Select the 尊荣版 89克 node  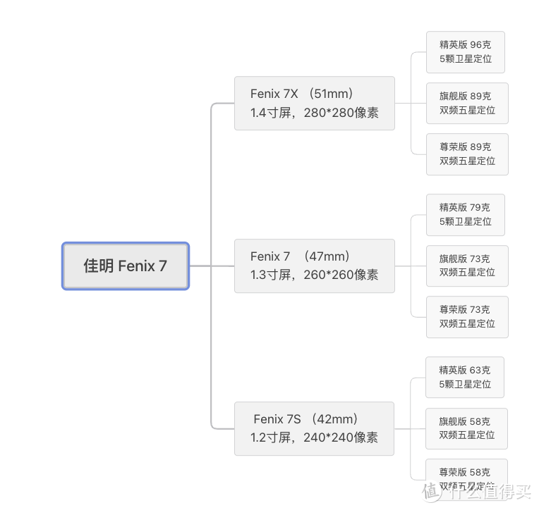(x=467, y=154)
